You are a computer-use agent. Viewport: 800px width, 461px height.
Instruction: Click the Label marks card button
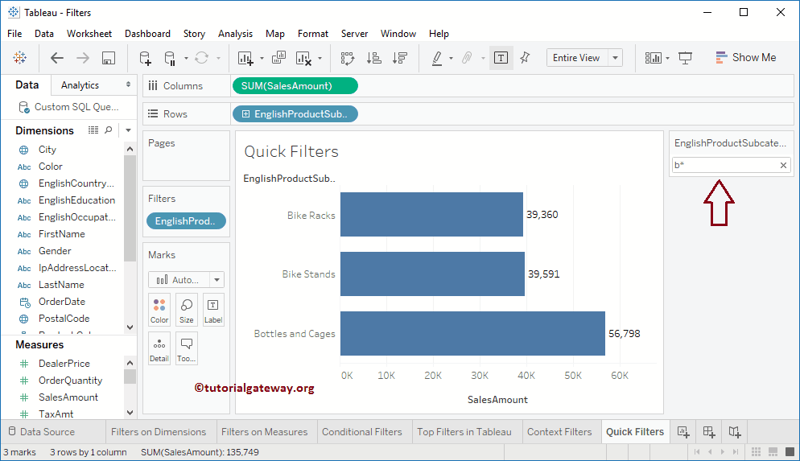[x=213, y=310]
